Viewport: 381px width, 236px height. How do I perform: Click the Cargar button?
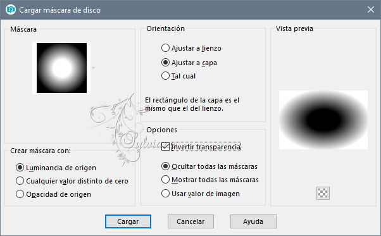tap(128, 221)
